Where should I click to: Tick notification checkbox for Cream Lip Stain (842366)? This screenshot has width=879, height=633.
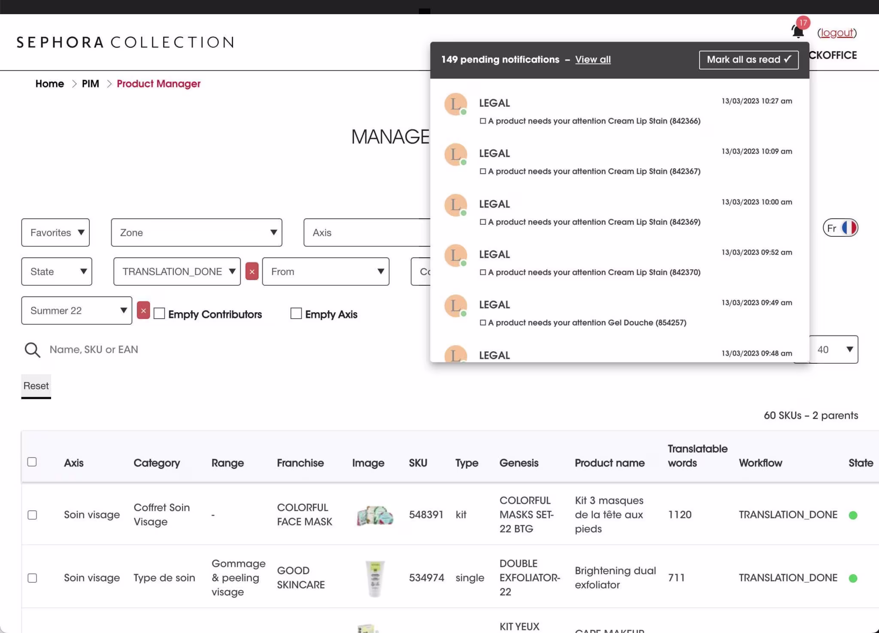[483, 121]
